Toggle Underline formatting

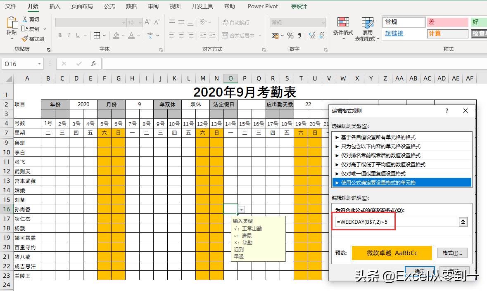tap(78, 35)
